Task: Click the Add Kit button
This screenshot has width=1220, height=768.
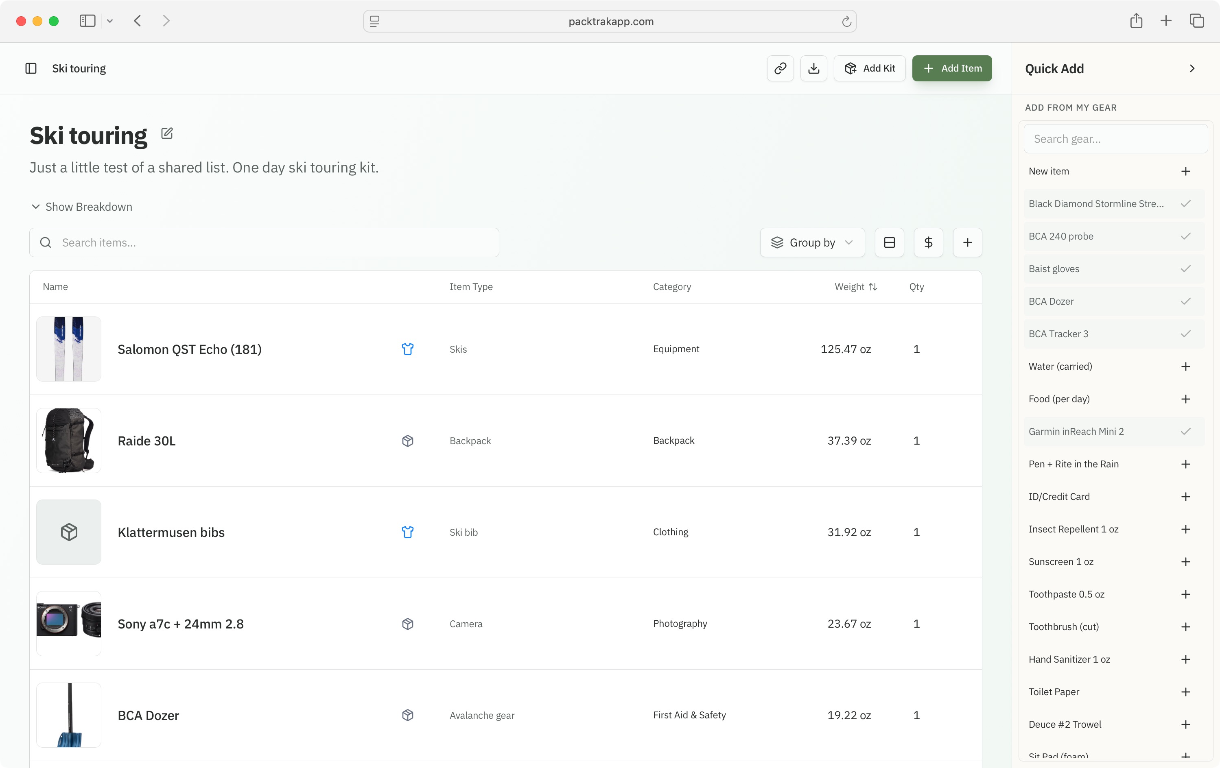Action: pos(869,68)
